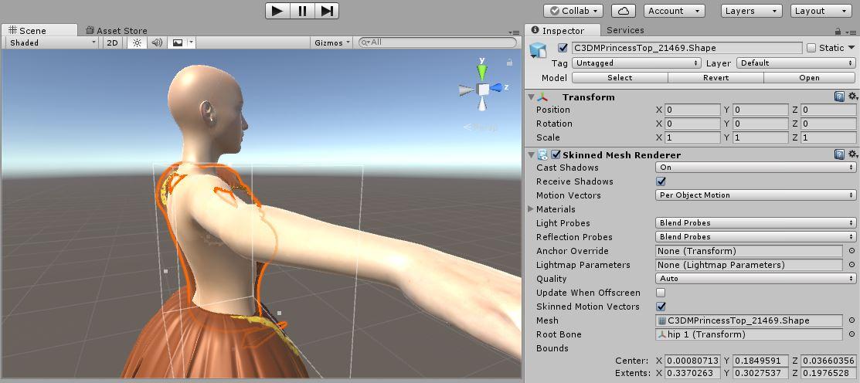Open the Motion Vectors dropdown

pos(756,195)
